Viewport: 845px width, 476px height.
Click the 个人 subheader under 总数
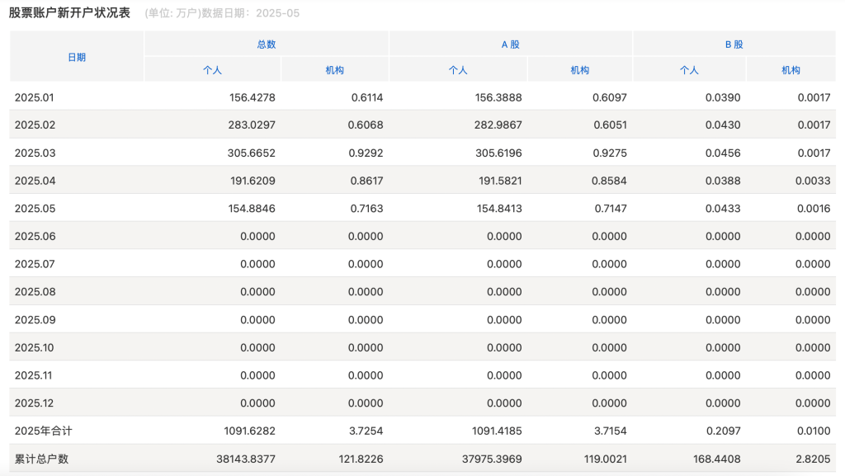pos(212,70)
